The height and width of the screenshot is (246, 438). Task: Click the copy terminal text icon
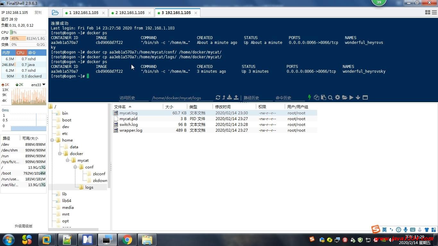(316, 97)
